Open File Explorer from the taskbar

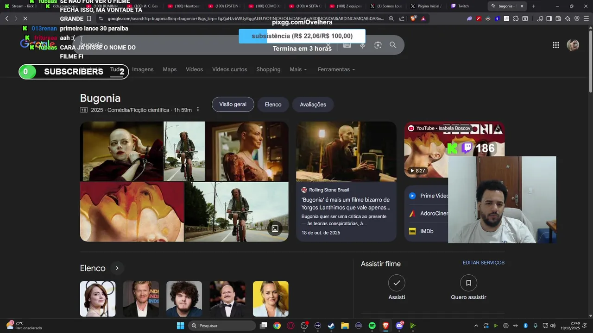pos(345,326)
